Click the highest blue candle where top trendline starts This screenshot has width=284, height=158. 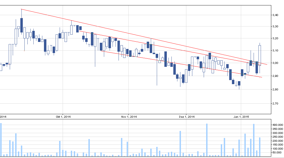21,25
